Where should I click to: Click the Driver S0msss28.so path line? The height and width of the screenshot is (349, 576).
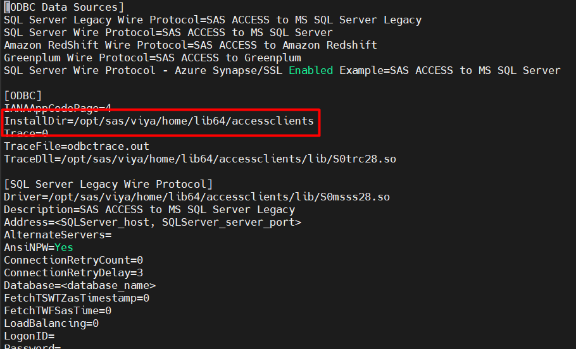click(197, 197)
